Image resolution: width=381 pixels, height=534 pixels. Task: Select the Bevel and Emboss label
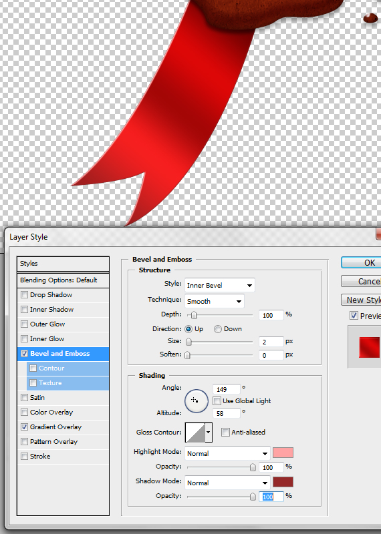point(60,354)
